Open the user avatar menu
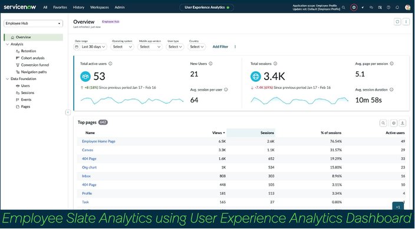The image size is (415, 229). coord(407,8)
